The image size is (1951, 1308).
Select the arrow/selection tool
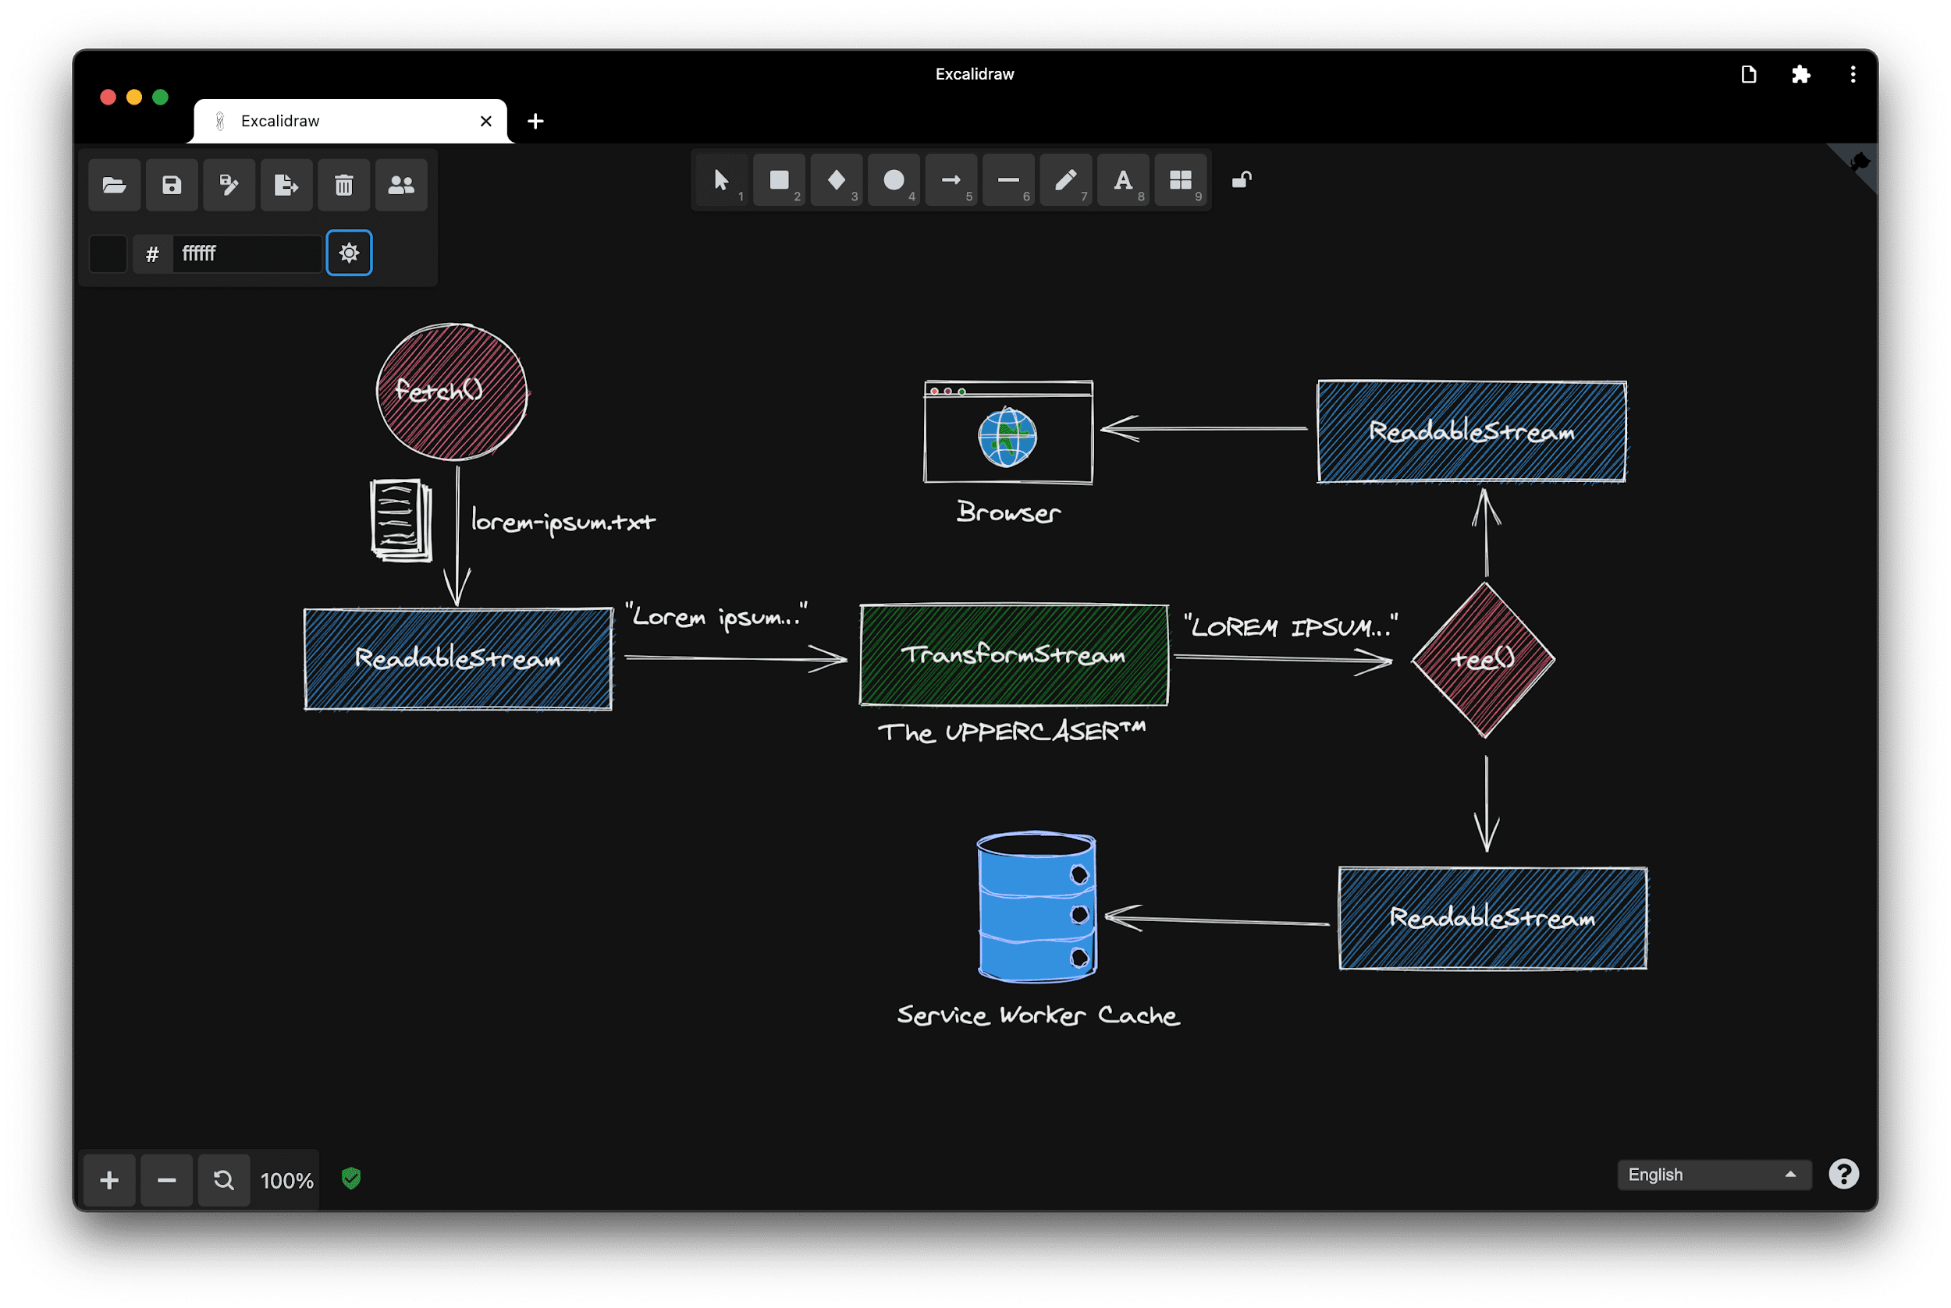click(x=721, y=179)
